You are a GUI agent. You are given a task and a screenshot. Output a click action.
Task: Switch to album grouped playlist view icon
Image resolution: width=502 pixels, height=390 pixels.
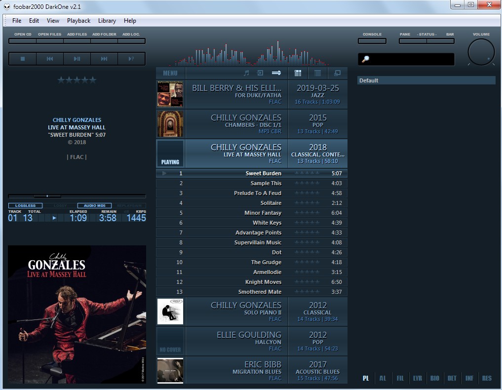click(x=298, y=73)
